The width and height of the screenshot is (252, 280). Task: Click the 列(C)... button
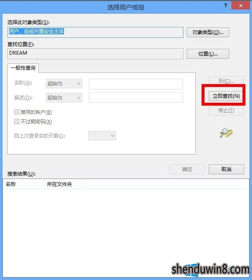pos(226,81)
